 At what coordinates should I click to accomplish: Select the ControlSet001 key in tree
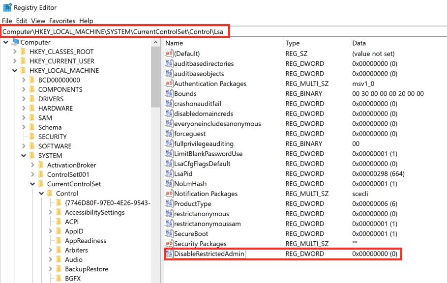pos(68,174)
